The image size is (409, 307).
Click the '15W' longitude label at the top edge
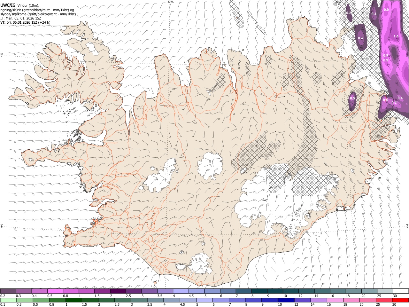point(338,2)
